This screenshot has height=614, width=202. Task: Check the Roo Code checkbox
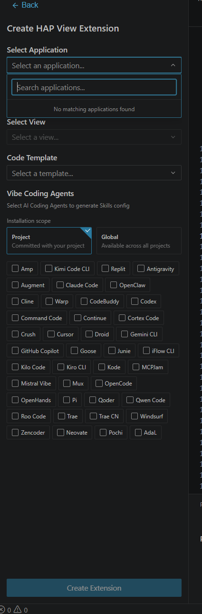point(16,416)
